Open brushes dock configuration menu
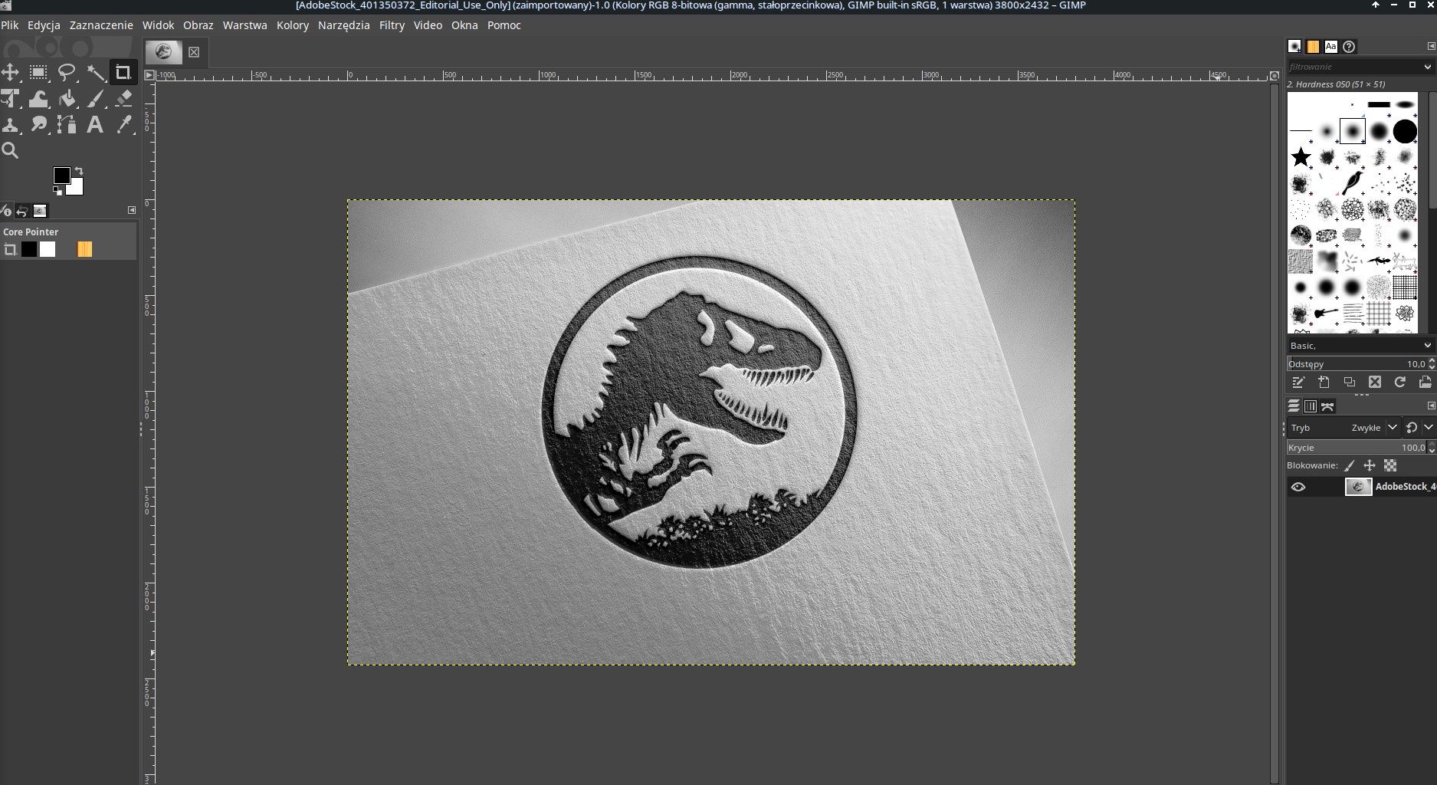1437x785 pixels. pos(1431,46)
